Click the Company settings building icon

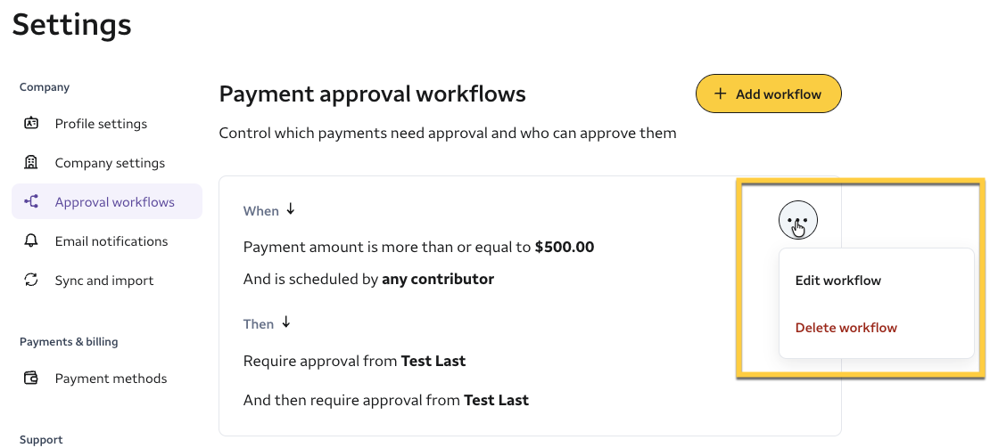pyautogui.click(x=31, y=163)
